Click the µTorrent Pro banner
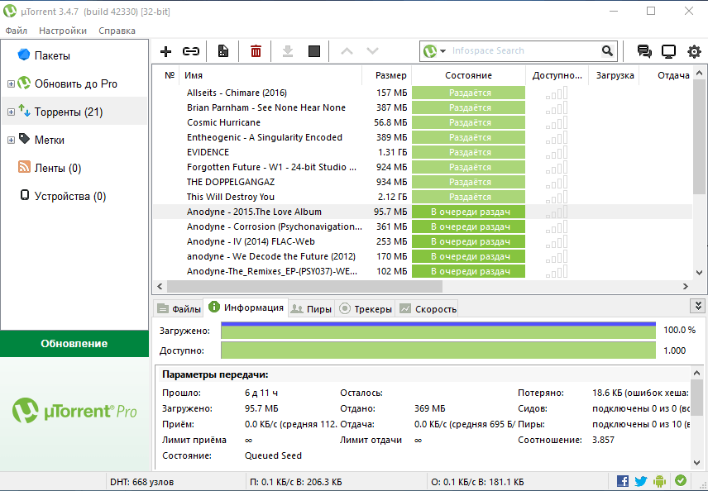Image resolution: width=708 pixels, height=491 pixels. coord(74,411)
